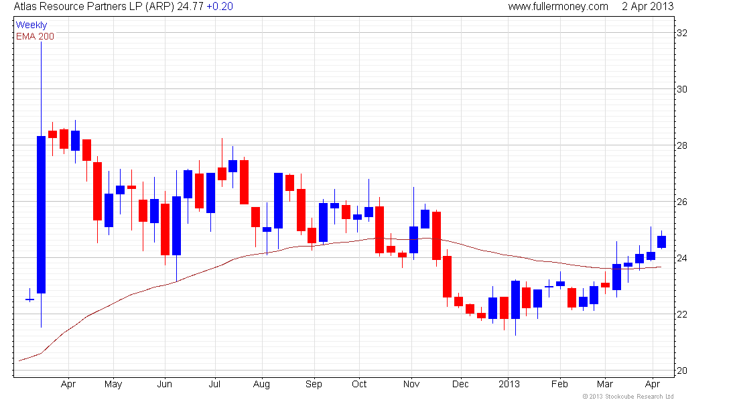The image size is (737, 402).
Task: Click the 'Dec' time axis label
Action: (x=460, y=384)
